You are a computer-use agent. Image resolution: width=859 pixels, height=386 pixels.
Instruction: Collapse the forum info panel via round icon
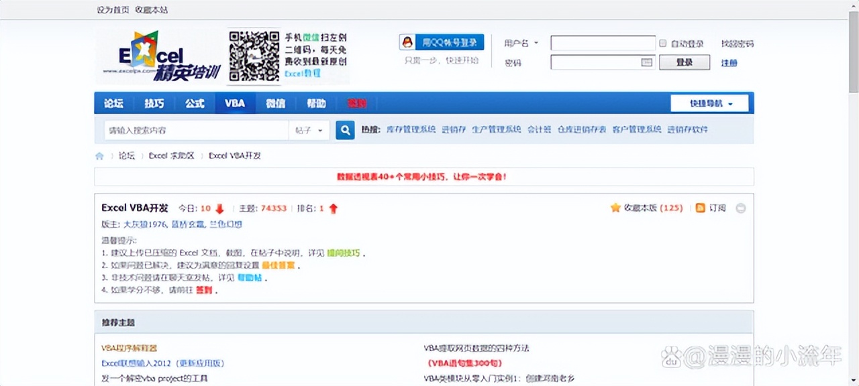pyautogui.click(x=741, y=208)
